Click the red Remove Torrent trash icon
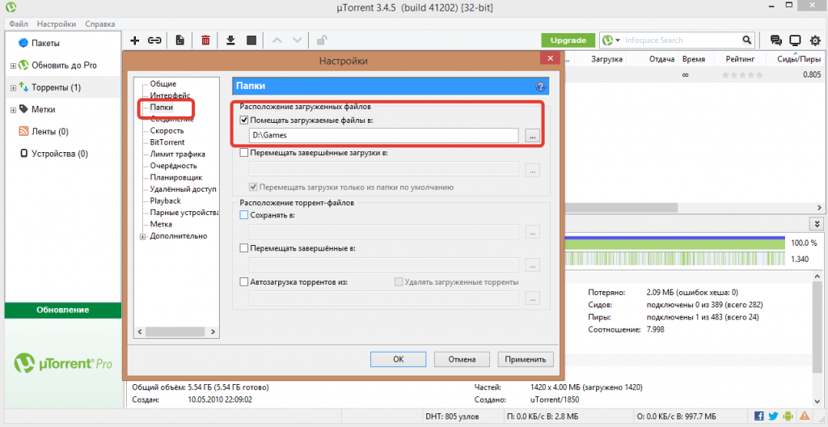Image resolution: width=828 pixels, height=427 pixels. 206,40
